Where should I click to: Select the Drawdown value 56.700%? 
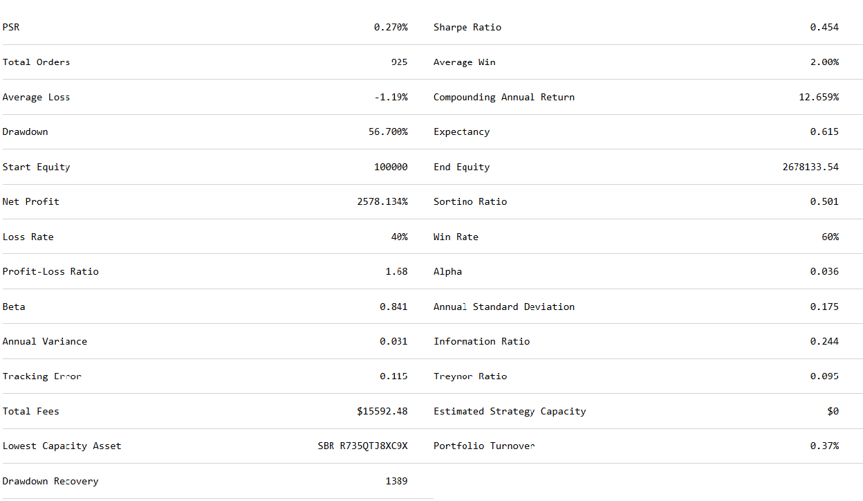[x=388, y=132]
